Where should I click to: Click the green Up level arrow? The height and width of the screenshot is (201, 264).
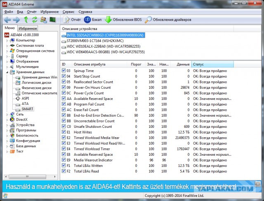(26, 20)
